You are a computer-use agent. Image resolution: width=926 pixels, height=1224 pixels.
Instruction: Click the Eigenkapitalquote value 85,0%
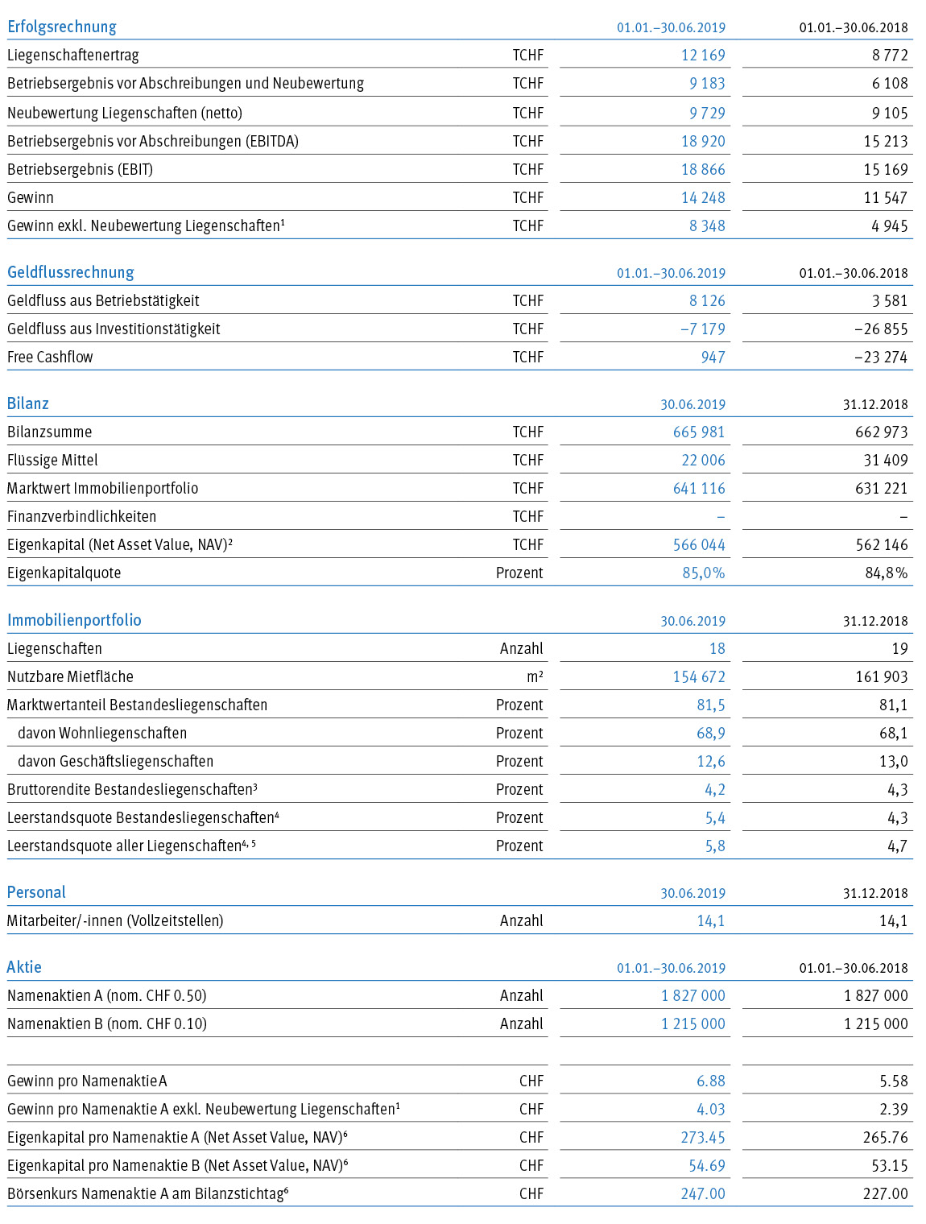coord(704,573)
